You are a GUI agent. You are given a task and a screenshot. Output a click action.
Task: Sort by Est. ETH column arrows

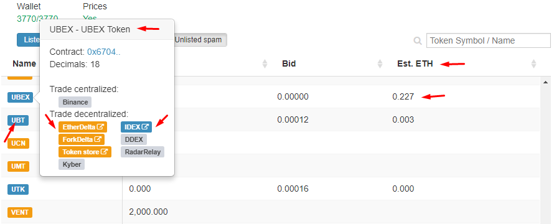pos(534,64)
